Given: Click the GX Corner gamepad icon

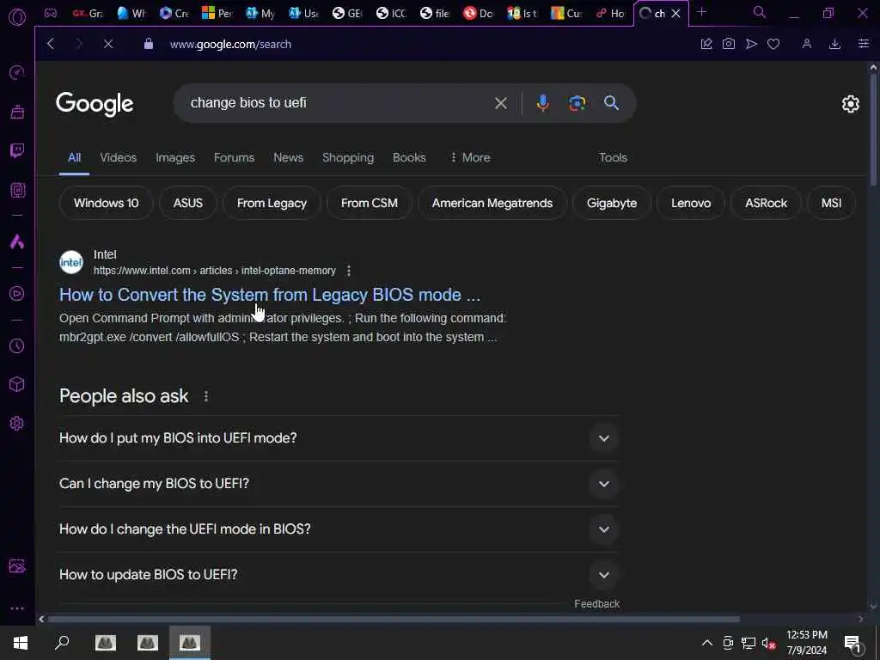Looking at the screenshot, I should (x=51, y=13).
